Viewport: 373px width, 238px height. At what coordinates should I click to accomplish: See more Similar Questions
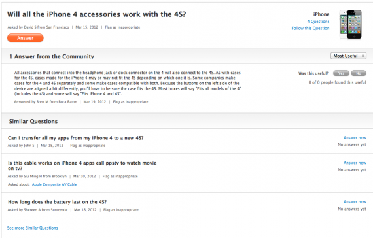coord(32,228)
